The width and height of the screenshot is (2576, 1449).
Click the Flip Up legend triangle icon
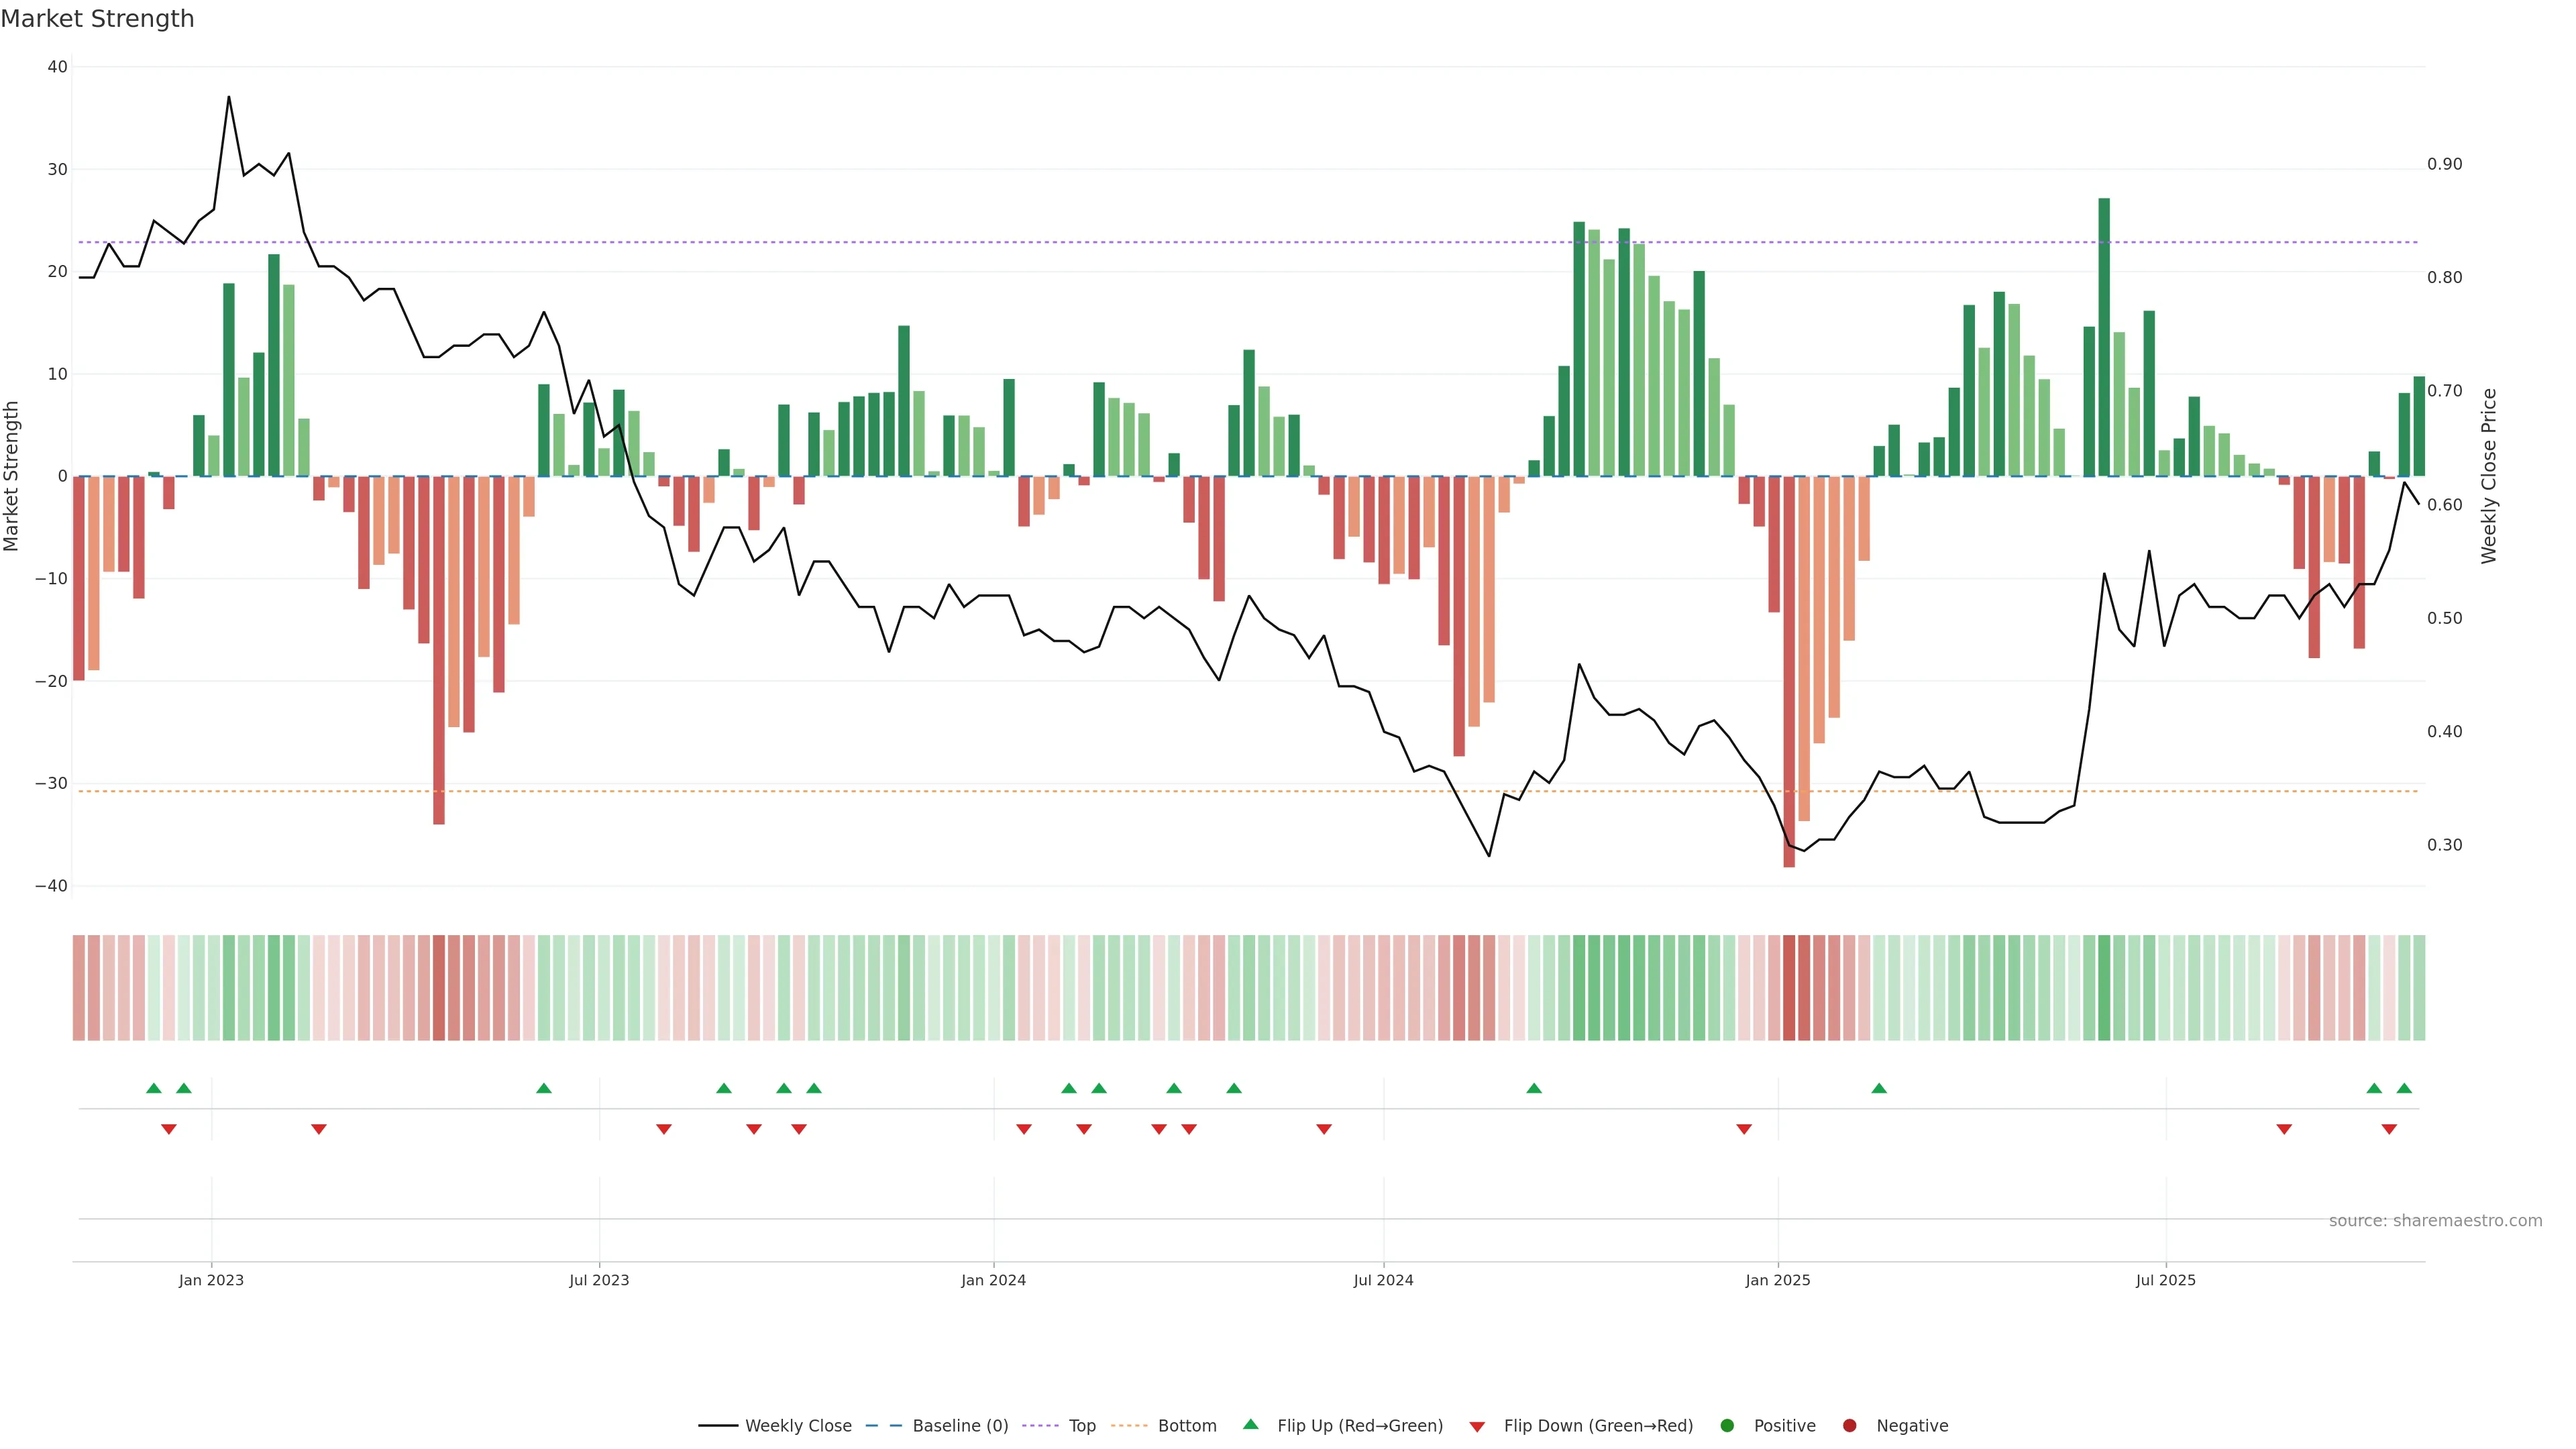coord(1250,1424)
